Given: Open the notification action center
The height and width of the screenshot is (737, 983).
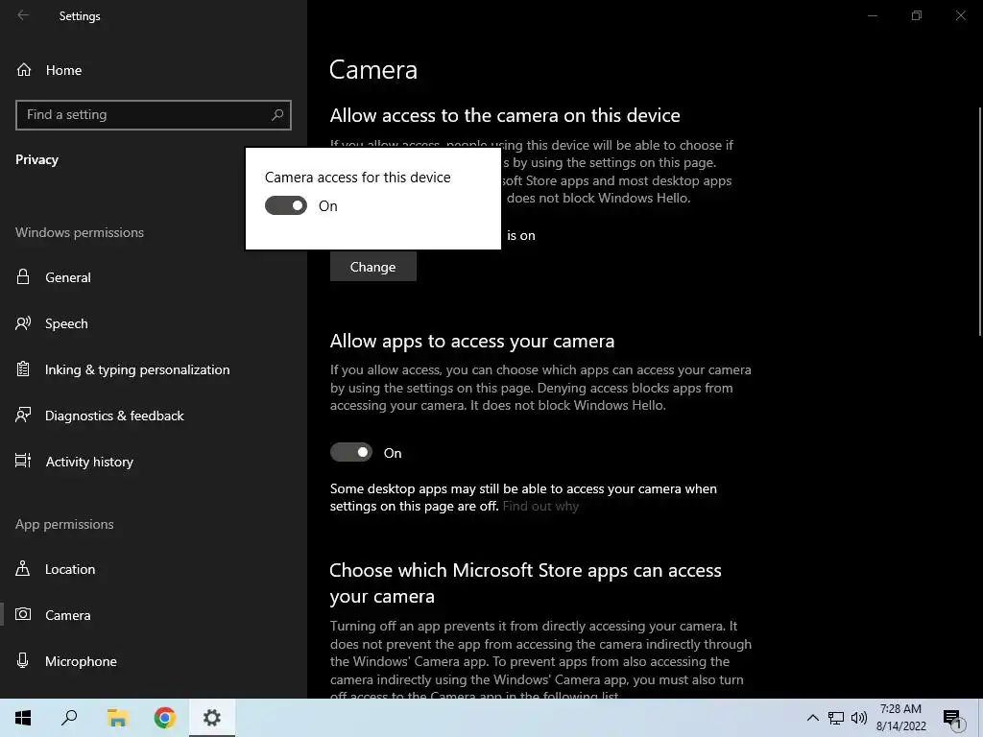Looking at the screenshot, I should tap(953, 720).
